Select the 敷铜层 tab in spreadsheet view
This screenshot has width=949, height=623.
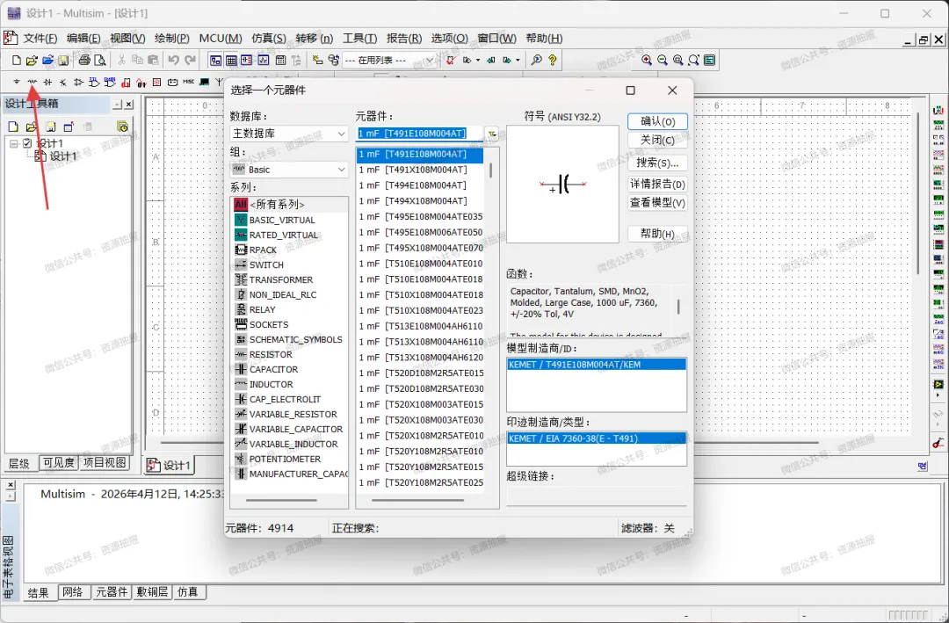point(152,592)
